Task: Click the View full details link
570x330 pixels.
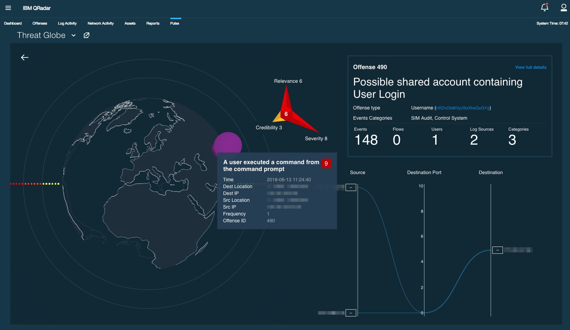Action: pyautogui.click(x=531, y=67)
